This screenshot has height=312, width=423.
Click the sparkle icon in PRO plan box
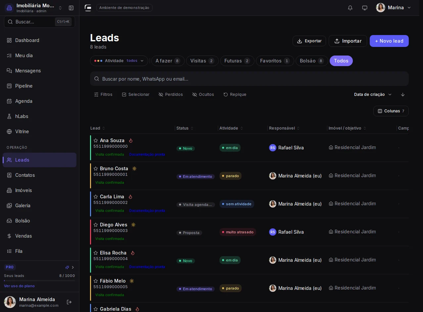point(67,267)
